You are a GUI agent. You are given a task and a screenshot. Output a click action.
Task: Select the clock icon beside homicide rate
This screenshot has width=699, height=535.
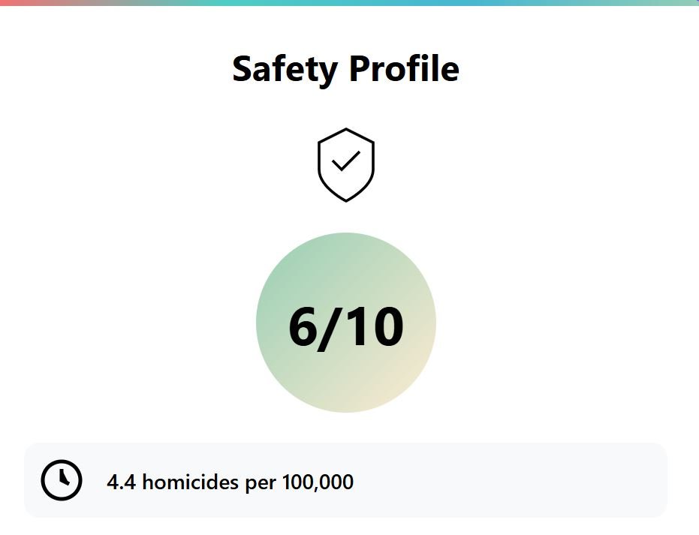click(x=62, y=480)
